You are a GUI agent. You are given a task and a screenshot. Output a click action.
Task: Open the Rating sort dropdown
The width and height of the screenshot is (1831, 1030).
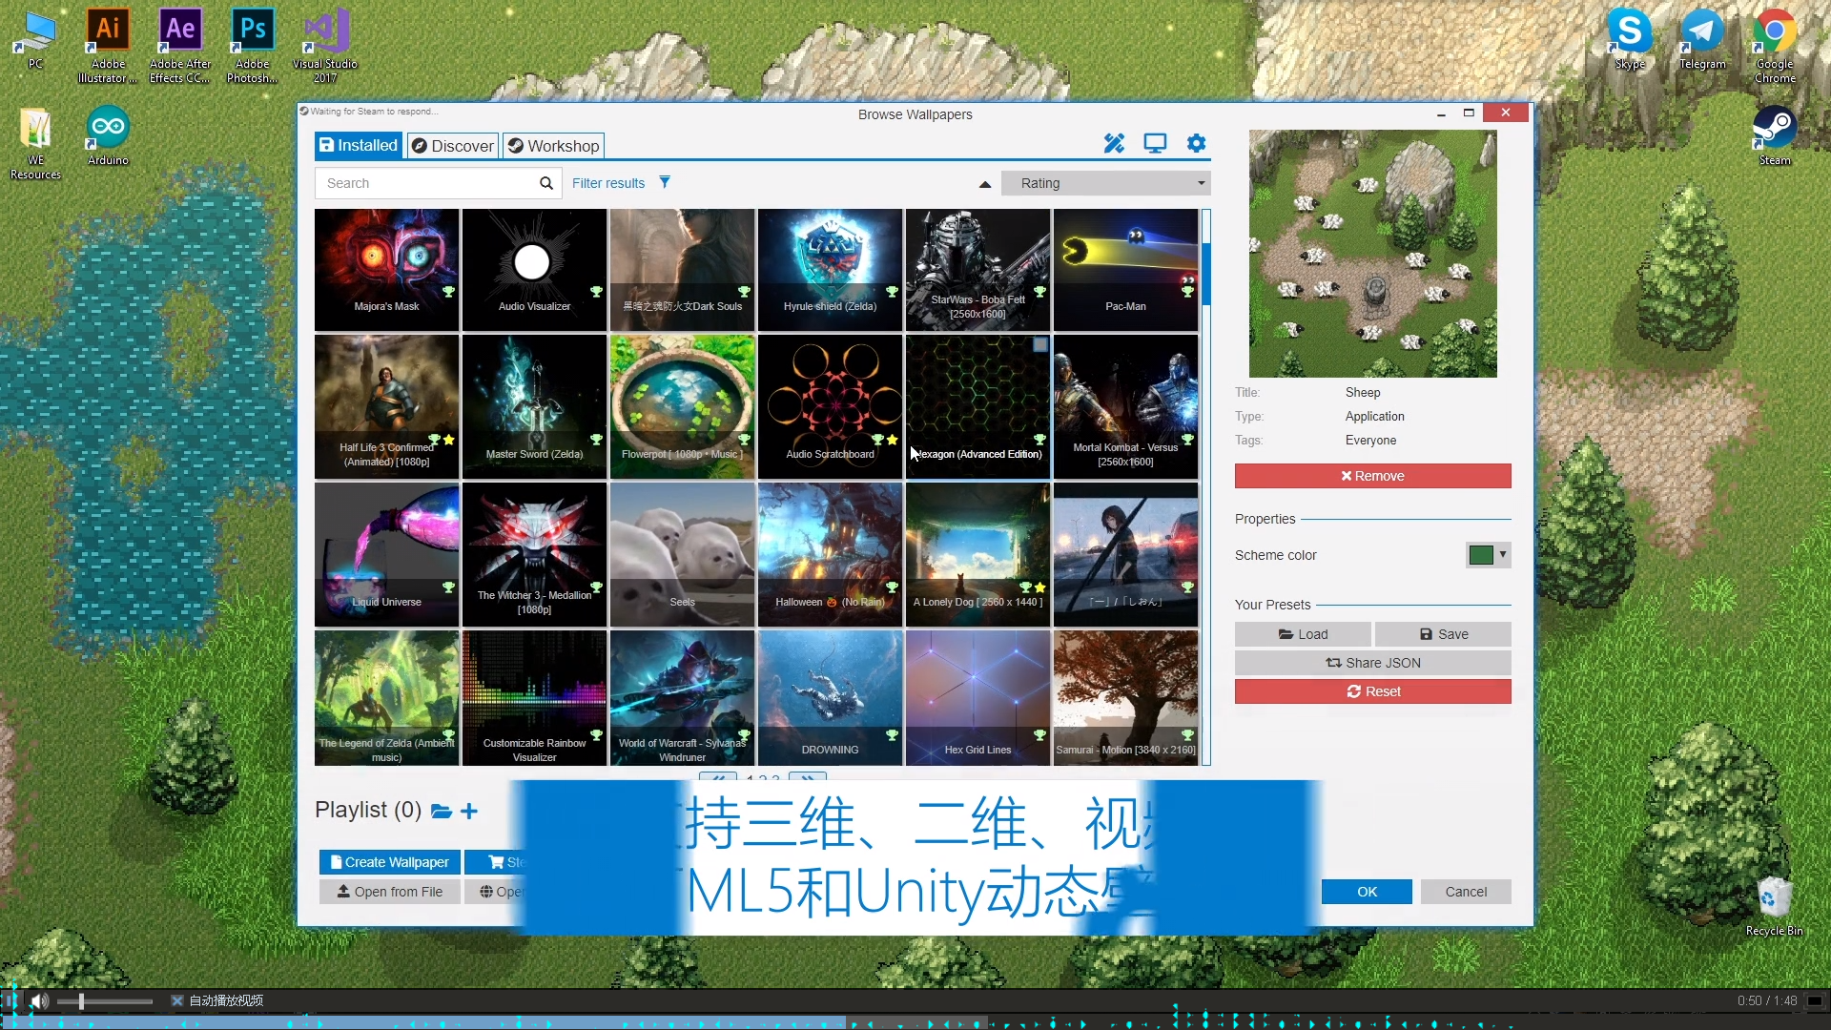coord(1105,182)
